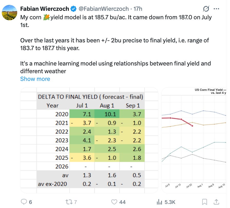Click the corn emoji in the tweet
The height and width of the screenshot is (208, 230).
tap(46, 17)
